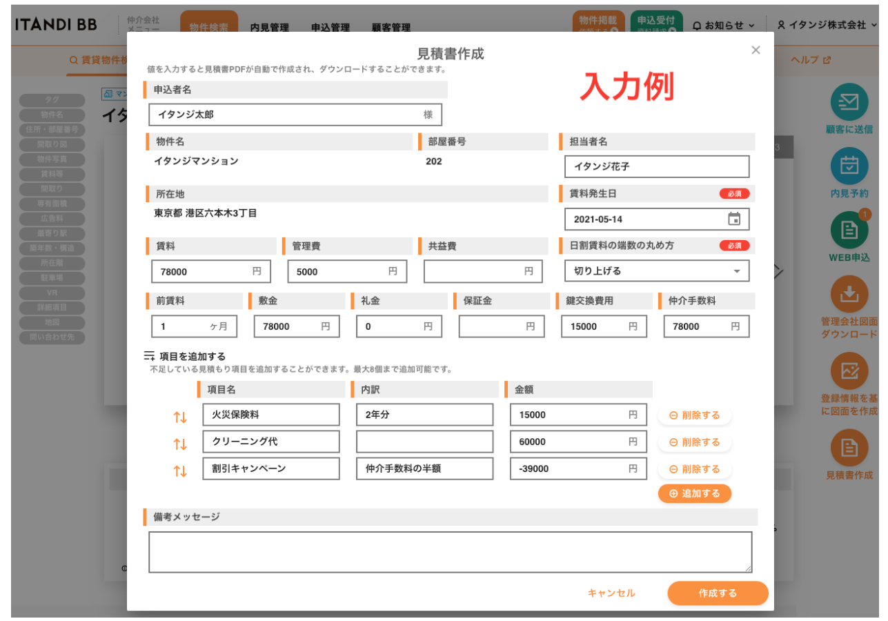Click the 備考メッセージ text area
Viewport: 888px width, 621px height.
click(x=451, y=552)
